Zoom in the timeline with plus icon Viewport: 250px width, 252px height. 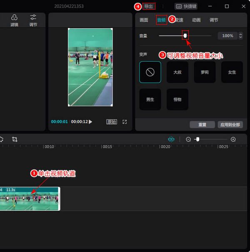(233, 140)
